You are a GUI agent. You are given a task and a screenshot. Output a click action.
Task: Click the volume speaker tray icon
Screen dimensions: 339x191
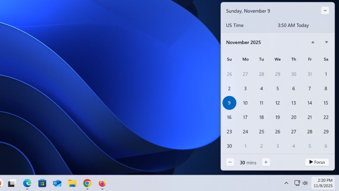tap(305, 183)
